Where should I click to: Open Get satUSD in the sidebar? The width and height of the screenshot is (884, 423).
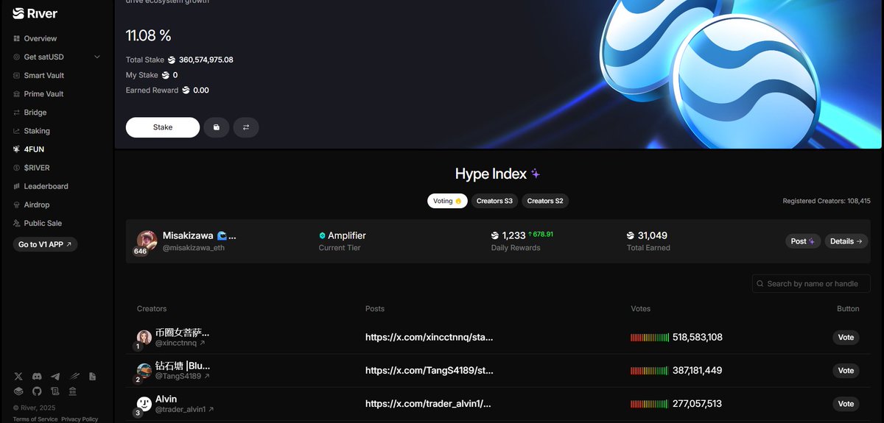tap(43, 57)
